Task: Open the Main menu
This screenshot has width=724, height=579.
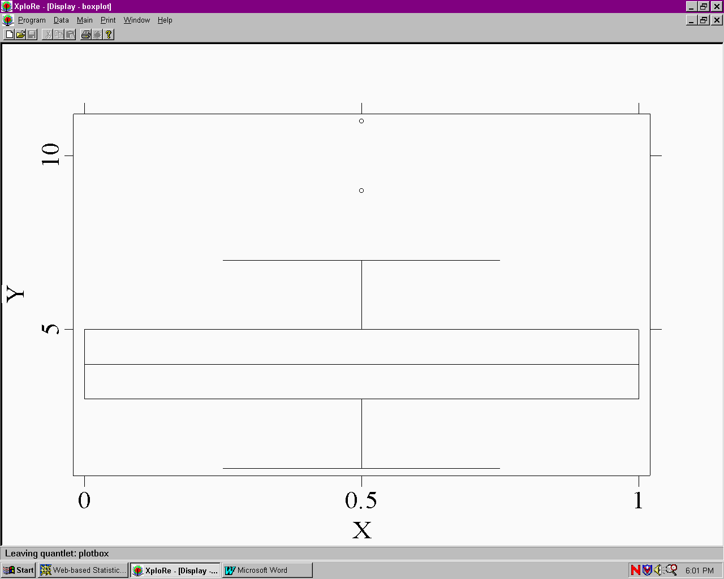Action: 85,20
